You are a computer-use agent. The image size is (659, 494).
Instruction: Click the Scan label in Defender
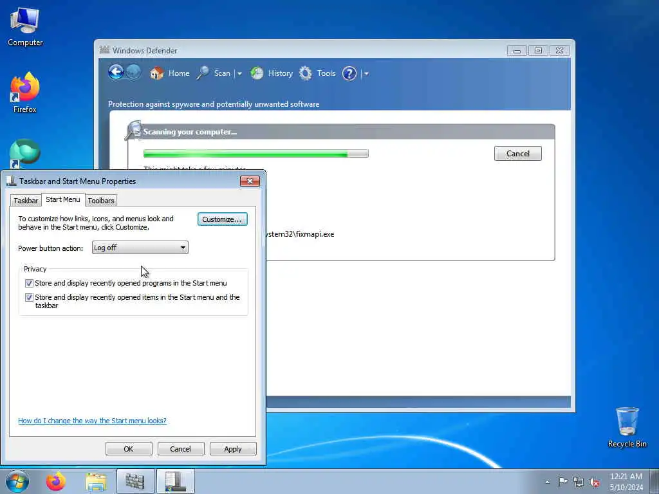[x=222, y=73]
